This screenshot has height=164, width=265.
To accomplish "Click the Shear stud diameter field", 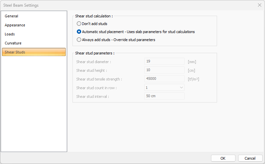I will point(164,61).
